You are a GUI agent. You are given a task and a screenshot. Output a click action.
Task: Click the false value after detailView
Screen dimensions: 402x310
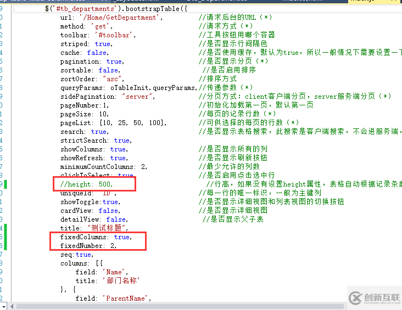tap(116, 219)
